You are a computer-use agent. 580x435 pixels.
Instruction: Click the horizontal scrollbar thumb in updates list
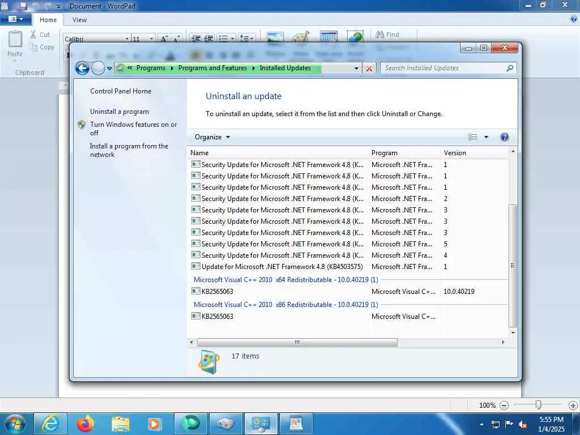point(297,342)
